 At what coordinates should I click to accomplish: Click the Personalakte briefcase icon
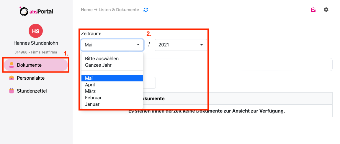click(12, 78)
